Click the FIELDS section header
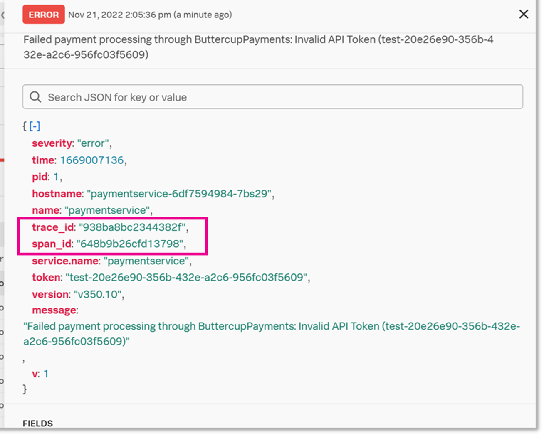Screen dimensions: 544x436 pyautogui.click(x=38, y=424)
